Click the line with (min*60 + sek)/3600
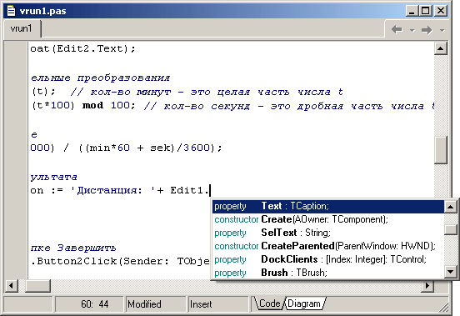 pyautogui.click(x=126, y=148)
